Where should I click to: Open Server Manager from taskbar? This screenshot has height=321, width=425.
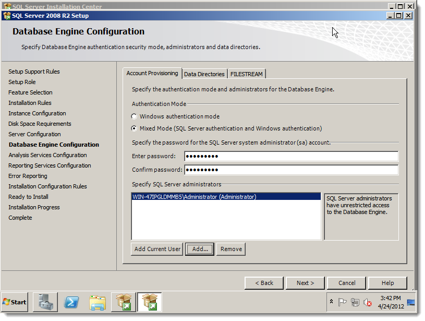pyautogui.click(x=45, y=302)
